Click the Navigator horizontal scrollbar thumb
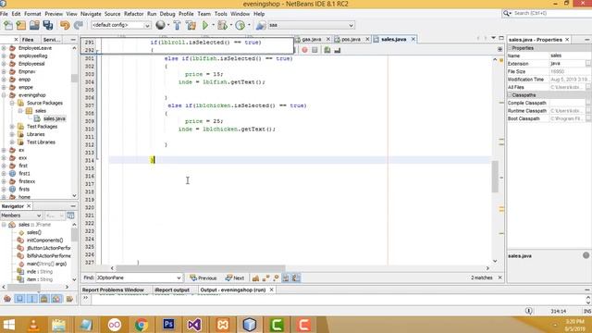This screenshot has height=333, width=592. [24, 288]
